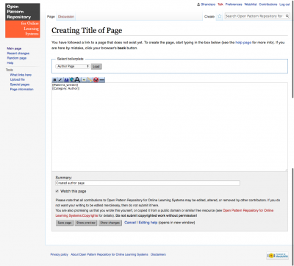Viewport: 294px width, 266px height.
Task: Open Contributions in user menu
Action: [268, 4]
